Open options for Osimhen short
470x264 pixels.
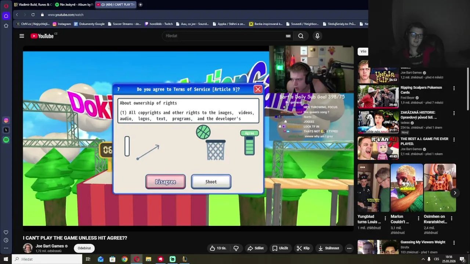[451, 218]
